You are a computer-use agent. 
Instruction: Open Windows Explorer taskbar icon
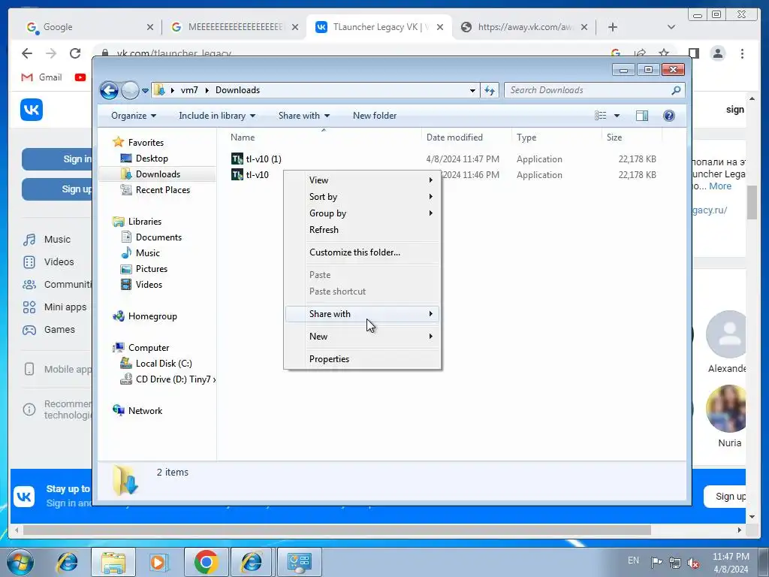113,562
